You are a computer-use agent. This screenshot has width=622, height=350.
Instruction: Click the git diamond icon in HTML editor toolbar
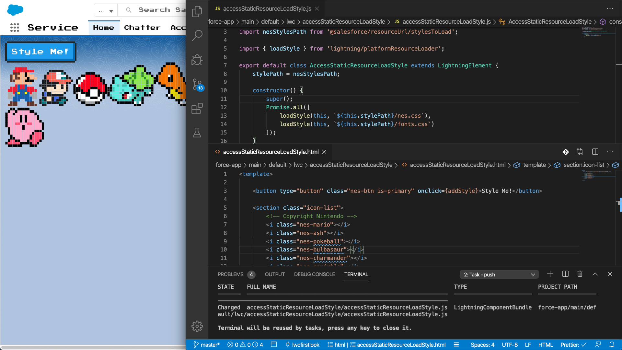point(566,152)
